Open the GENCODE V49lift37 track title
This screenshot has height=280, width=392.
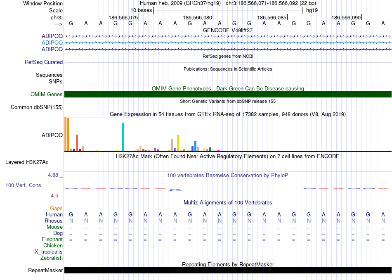point(228,30)
